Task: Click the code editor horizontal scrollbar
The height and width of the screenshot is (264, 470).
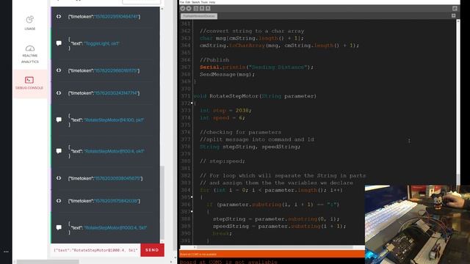Action: tap(274, 248)
